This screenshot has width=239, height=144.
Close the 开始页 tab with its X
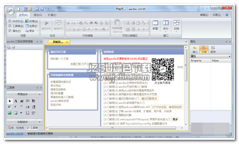click(67, 42)
